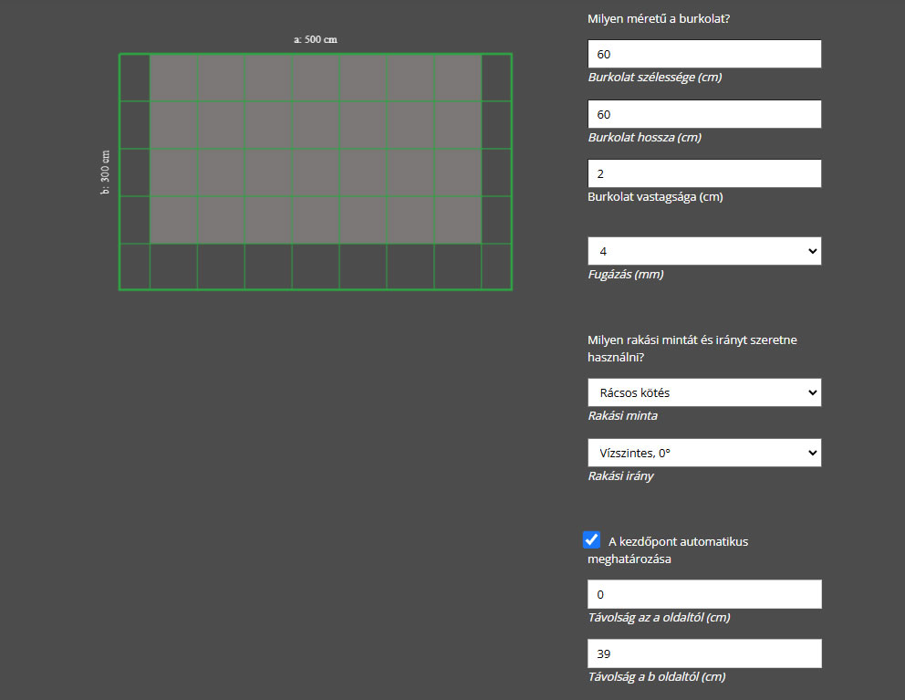Click the 'Burkolat vastagsága (cm)' label
Screen dimensions: 905x700
(655, 197)
